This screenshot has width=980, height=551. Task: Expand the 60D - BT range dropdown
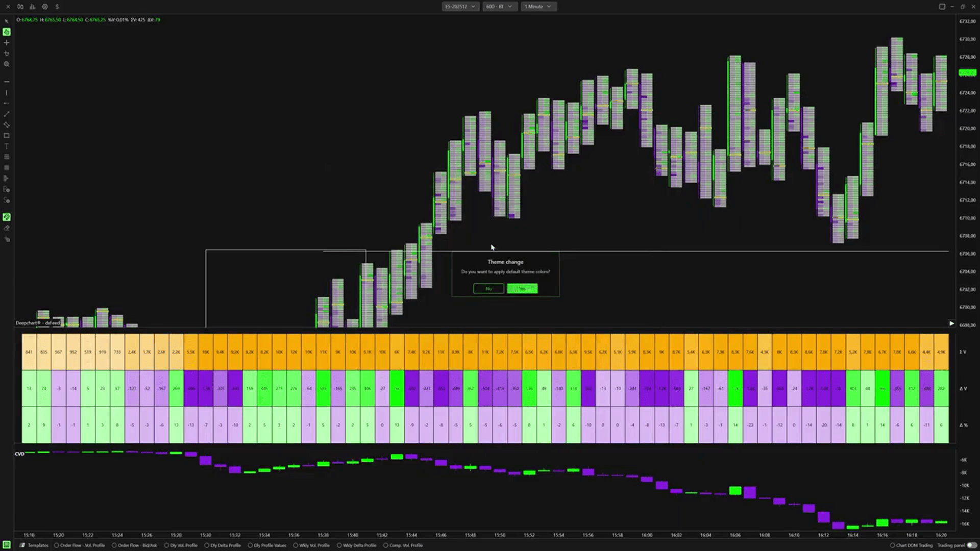499,7
